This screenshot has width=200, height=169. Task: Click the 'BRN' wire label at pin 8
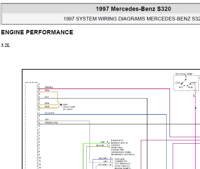(47, 107)
